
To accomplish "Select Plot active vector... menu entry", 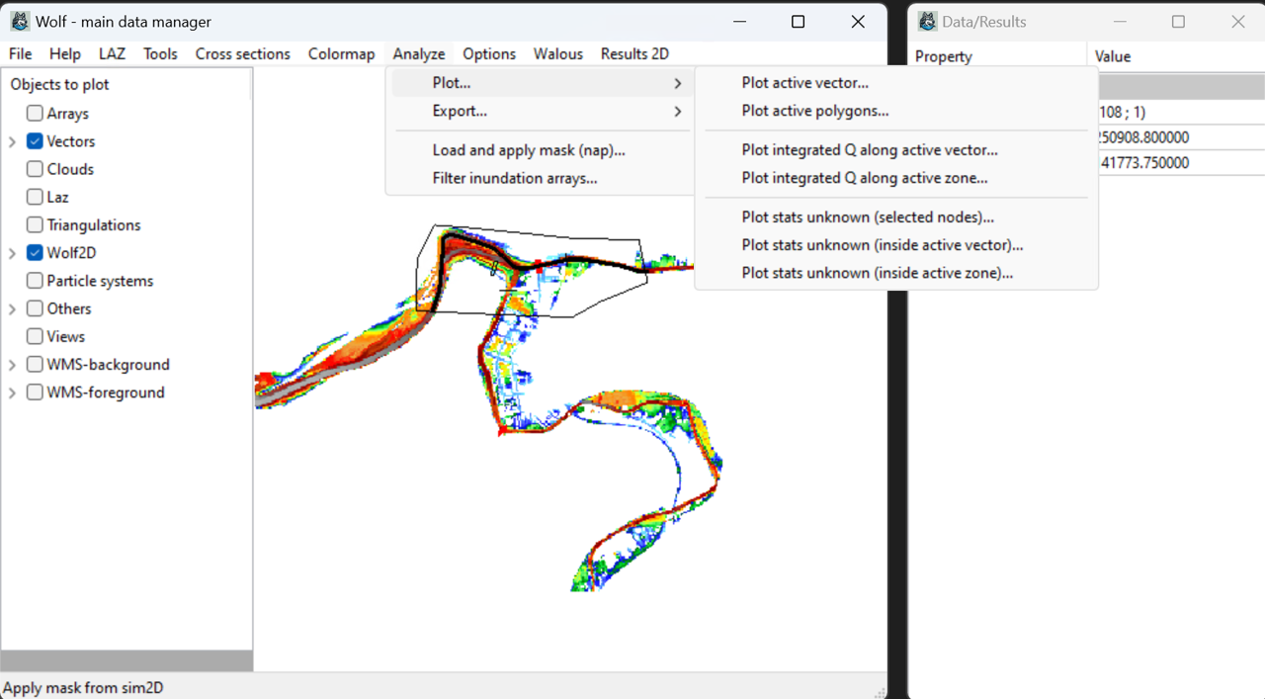I will pos(804,83).
